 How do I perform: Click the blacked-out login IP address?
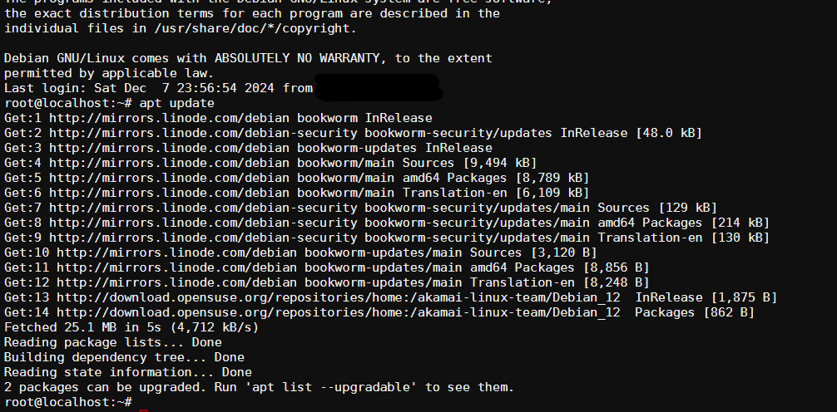[377, 86]
